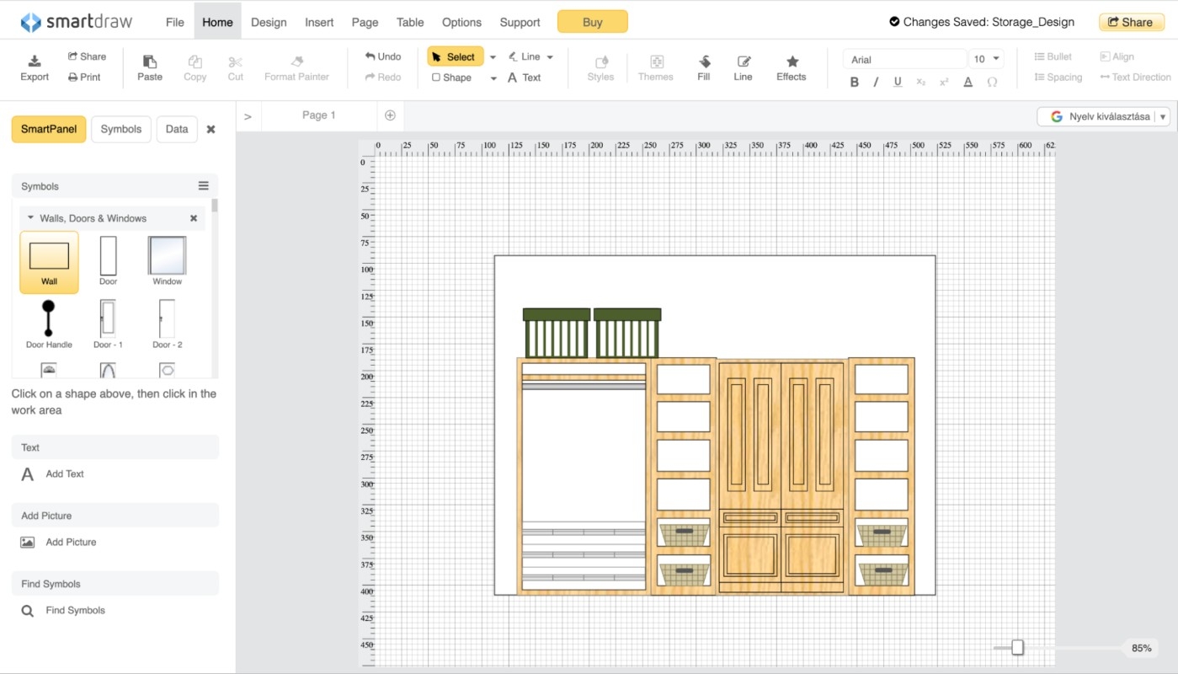
Task: Open the Design menu
Action: click(x=269, y=22)
